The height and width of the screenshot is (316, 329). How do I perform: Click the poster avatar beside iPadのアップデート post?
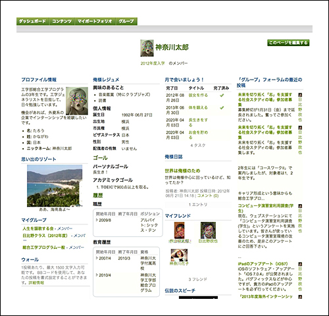coord(300,264)
